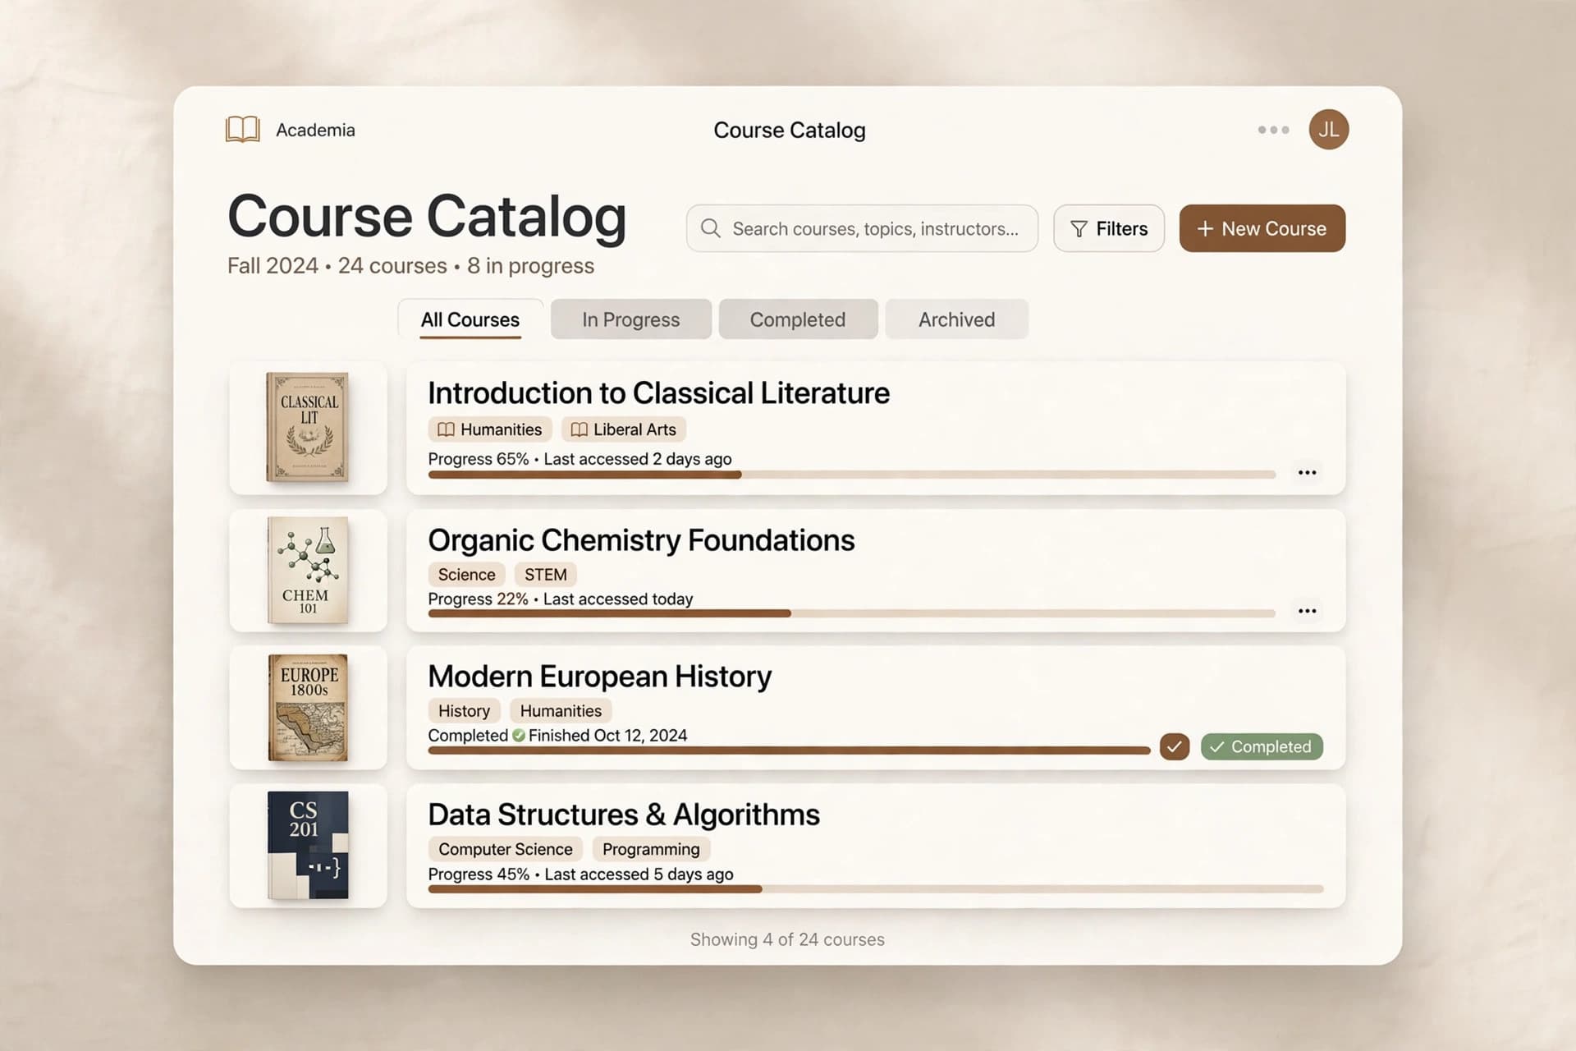Open Data Structures & Algorithms course title

(624, 815)
